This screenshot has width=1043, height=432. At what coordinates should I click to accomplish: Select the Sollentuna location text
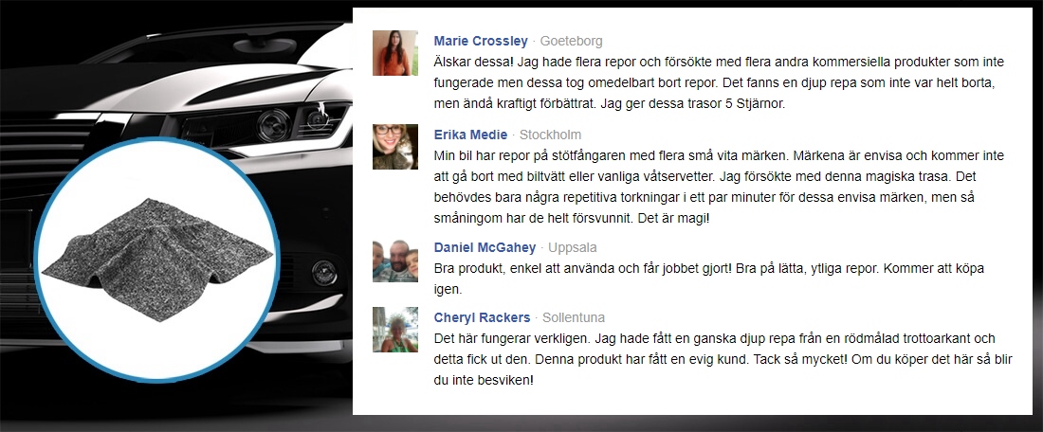tap(574, 317)
